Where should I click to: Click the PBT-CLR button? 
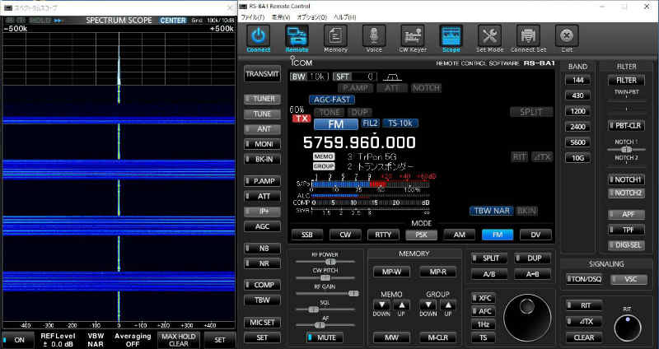[x=626, y=126]
